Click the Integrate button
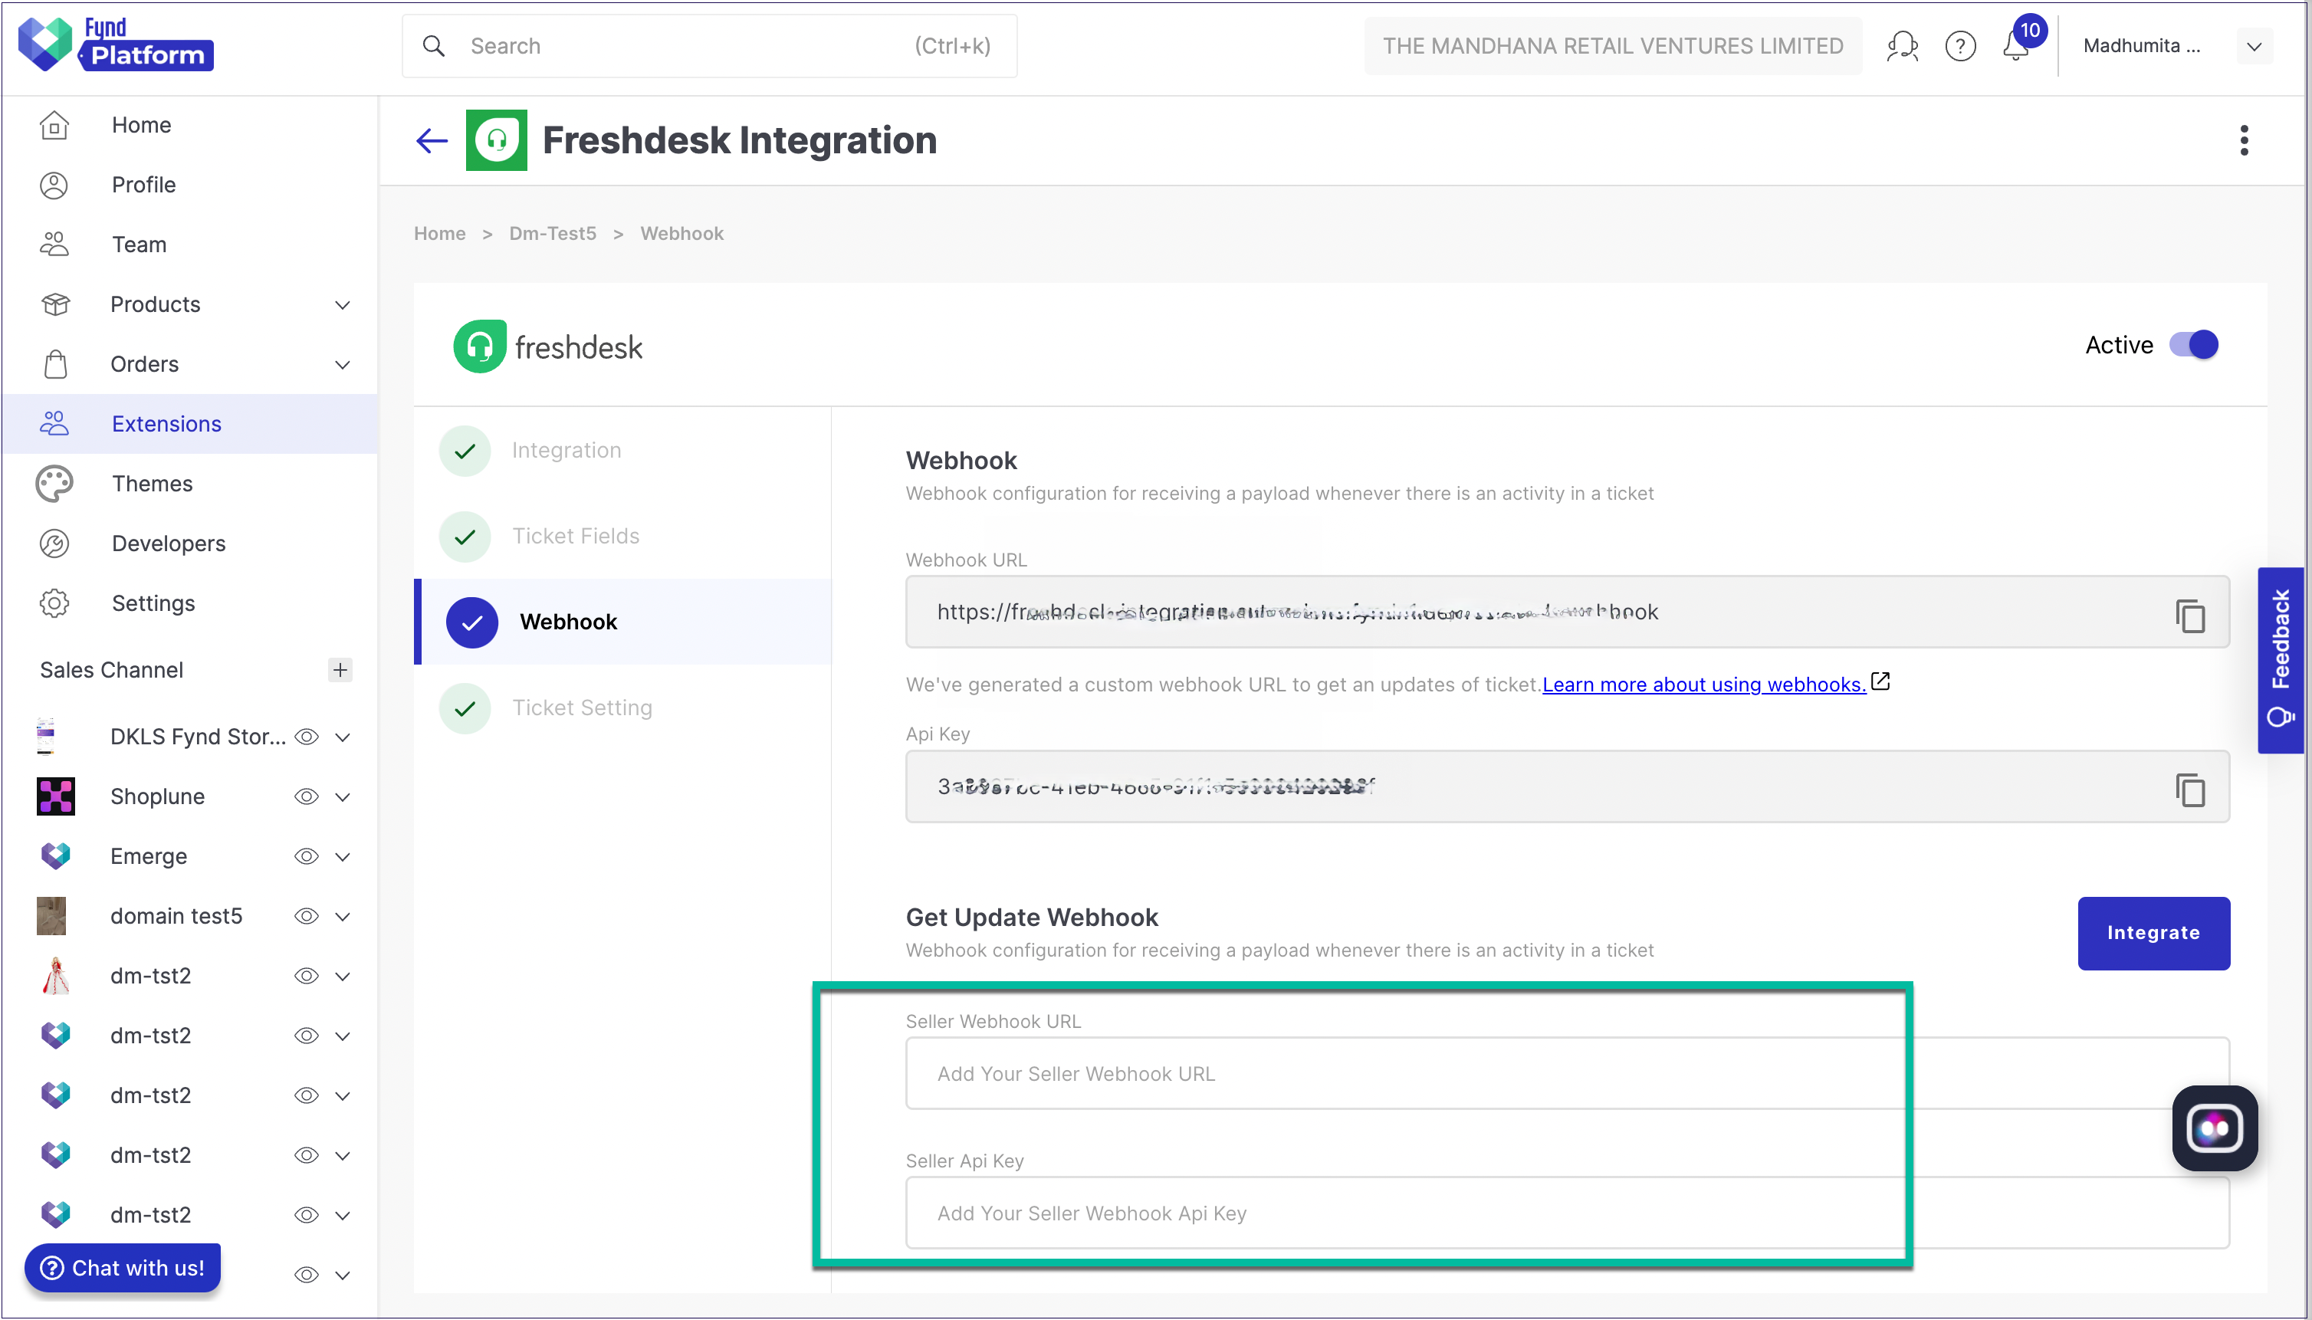The image size is (2312, 1320). click(x=2153, y=933)
